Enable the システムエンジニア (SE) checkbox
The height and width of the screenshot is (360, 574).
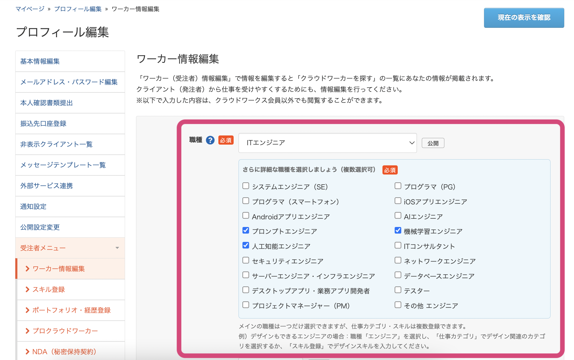(246, 186)
